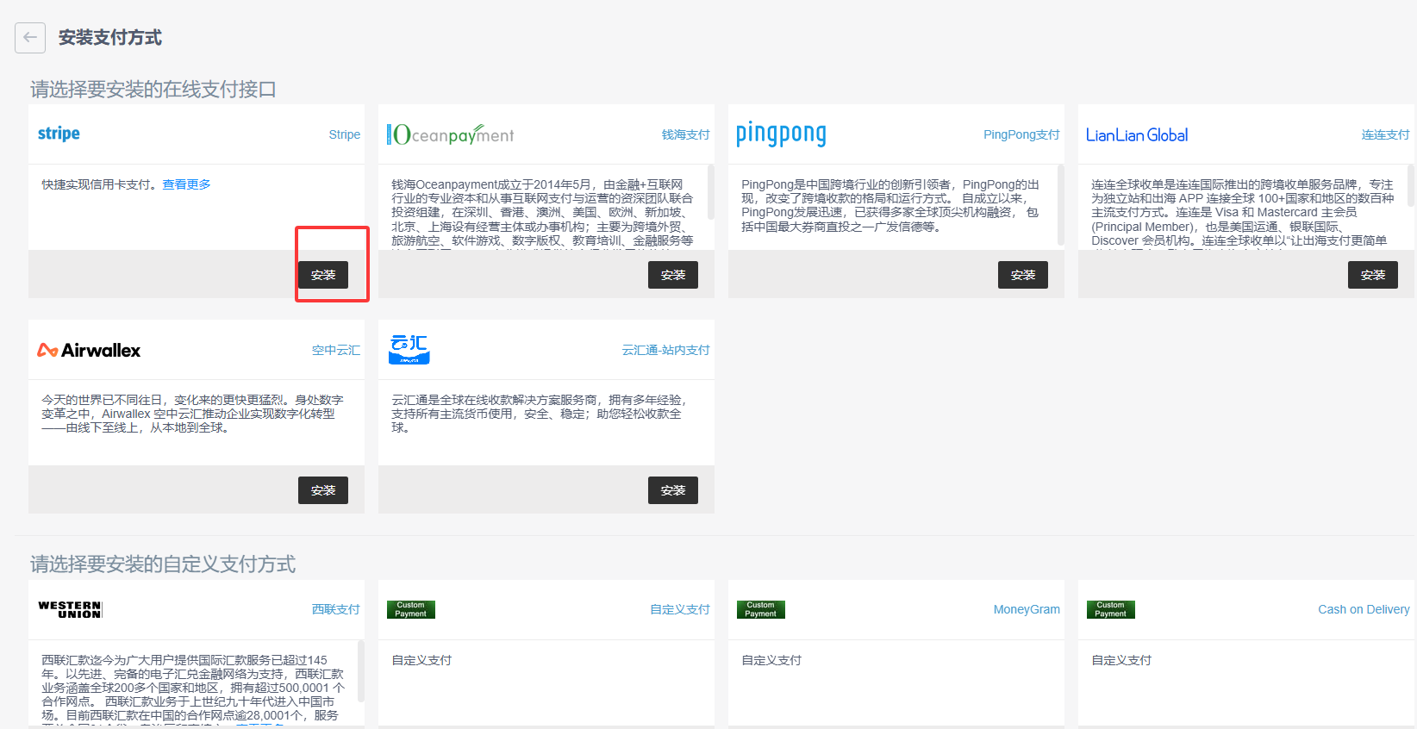This screenshot has width=1417, height=729.
Task: Click the Oceanpayment logo
Action: click(450, 134)
